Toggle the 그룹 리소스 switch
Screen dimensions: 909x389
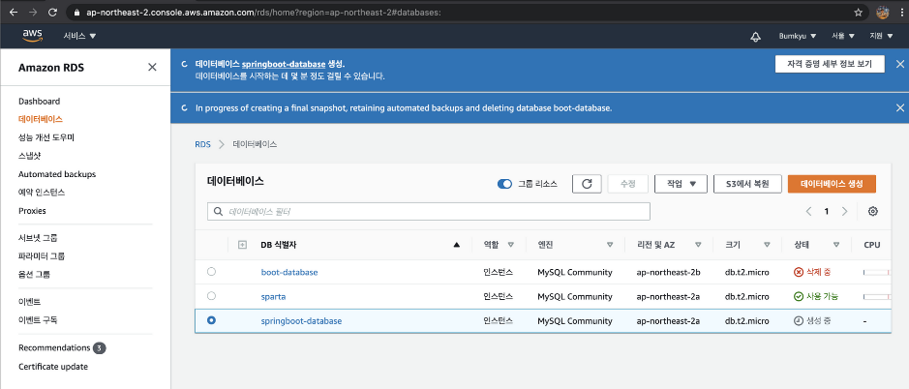pos(505,184)
